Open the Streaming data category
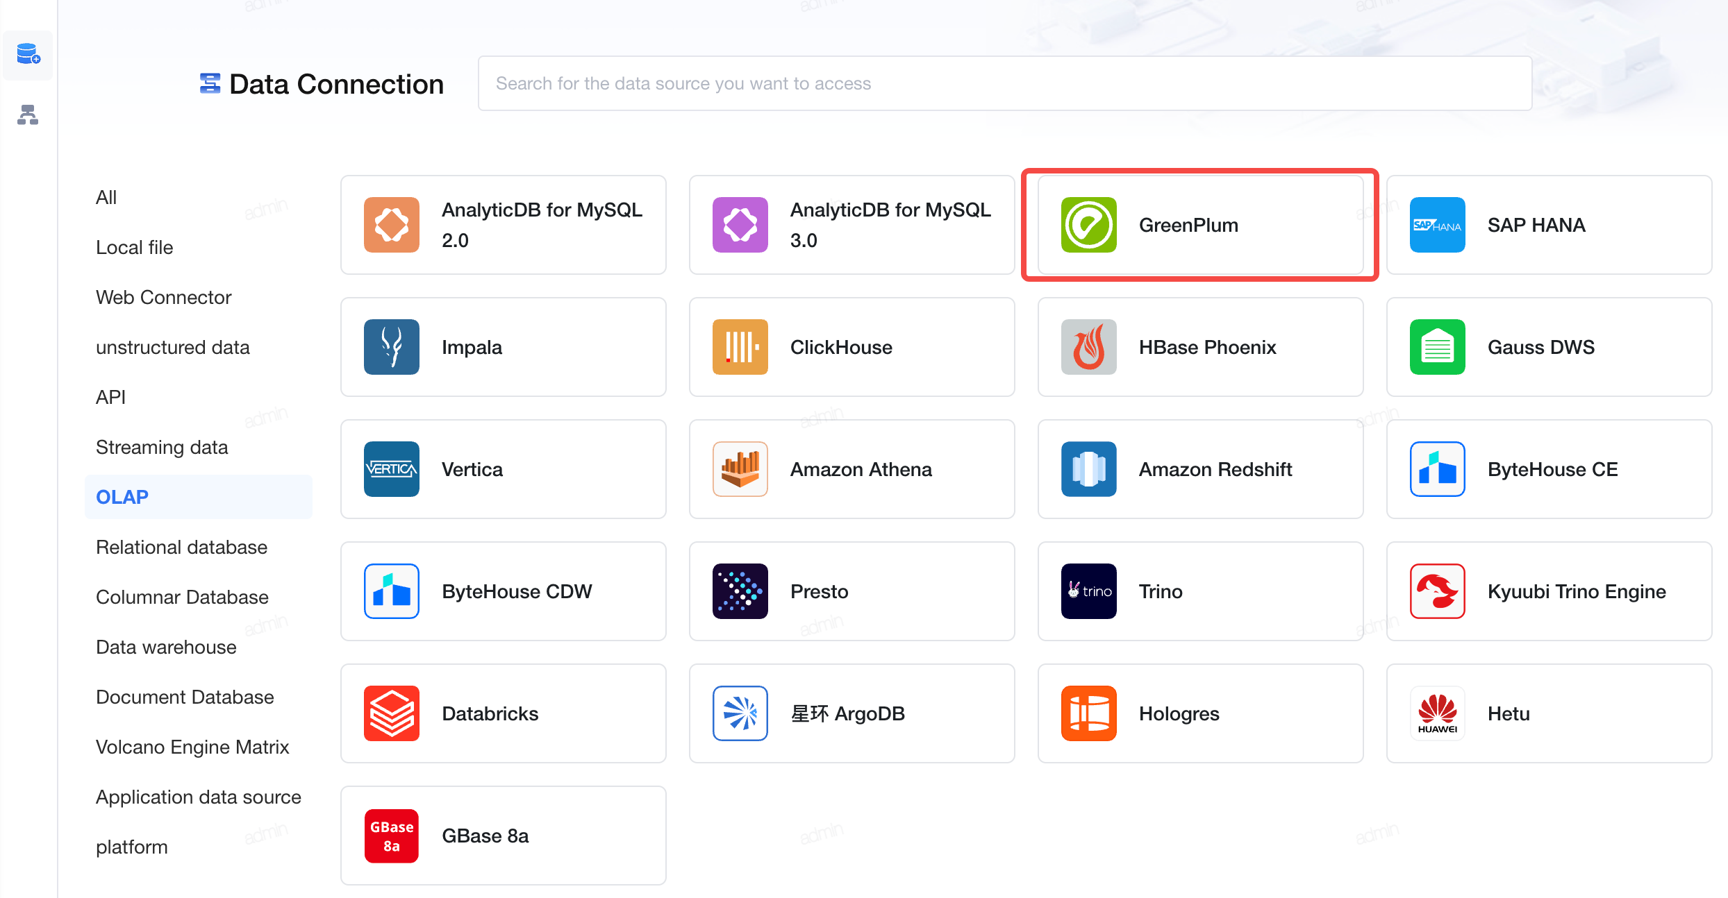Viewport: 1728px width, 898px height. click(x=162, y=447)
